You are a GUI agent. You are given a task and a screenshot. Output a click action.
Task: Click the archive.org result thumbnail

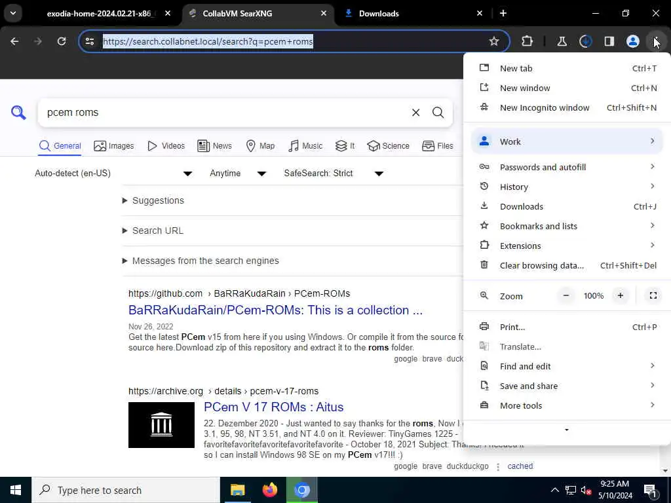(x=161, y=424)
